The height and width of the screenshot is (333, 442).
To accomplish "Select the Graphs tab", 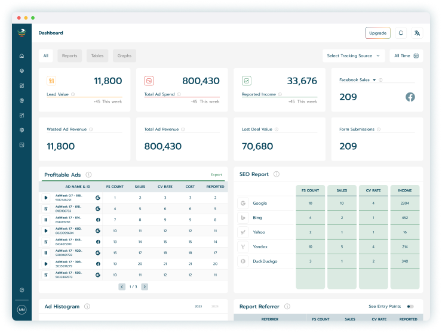I will (x=124, y=55).
